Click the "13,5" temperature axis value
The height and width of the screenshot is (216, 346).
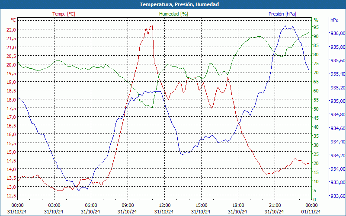[x=11, y=178]
